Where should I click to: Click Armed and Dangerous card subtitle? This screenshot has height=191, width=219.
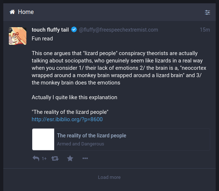point(81,144)
